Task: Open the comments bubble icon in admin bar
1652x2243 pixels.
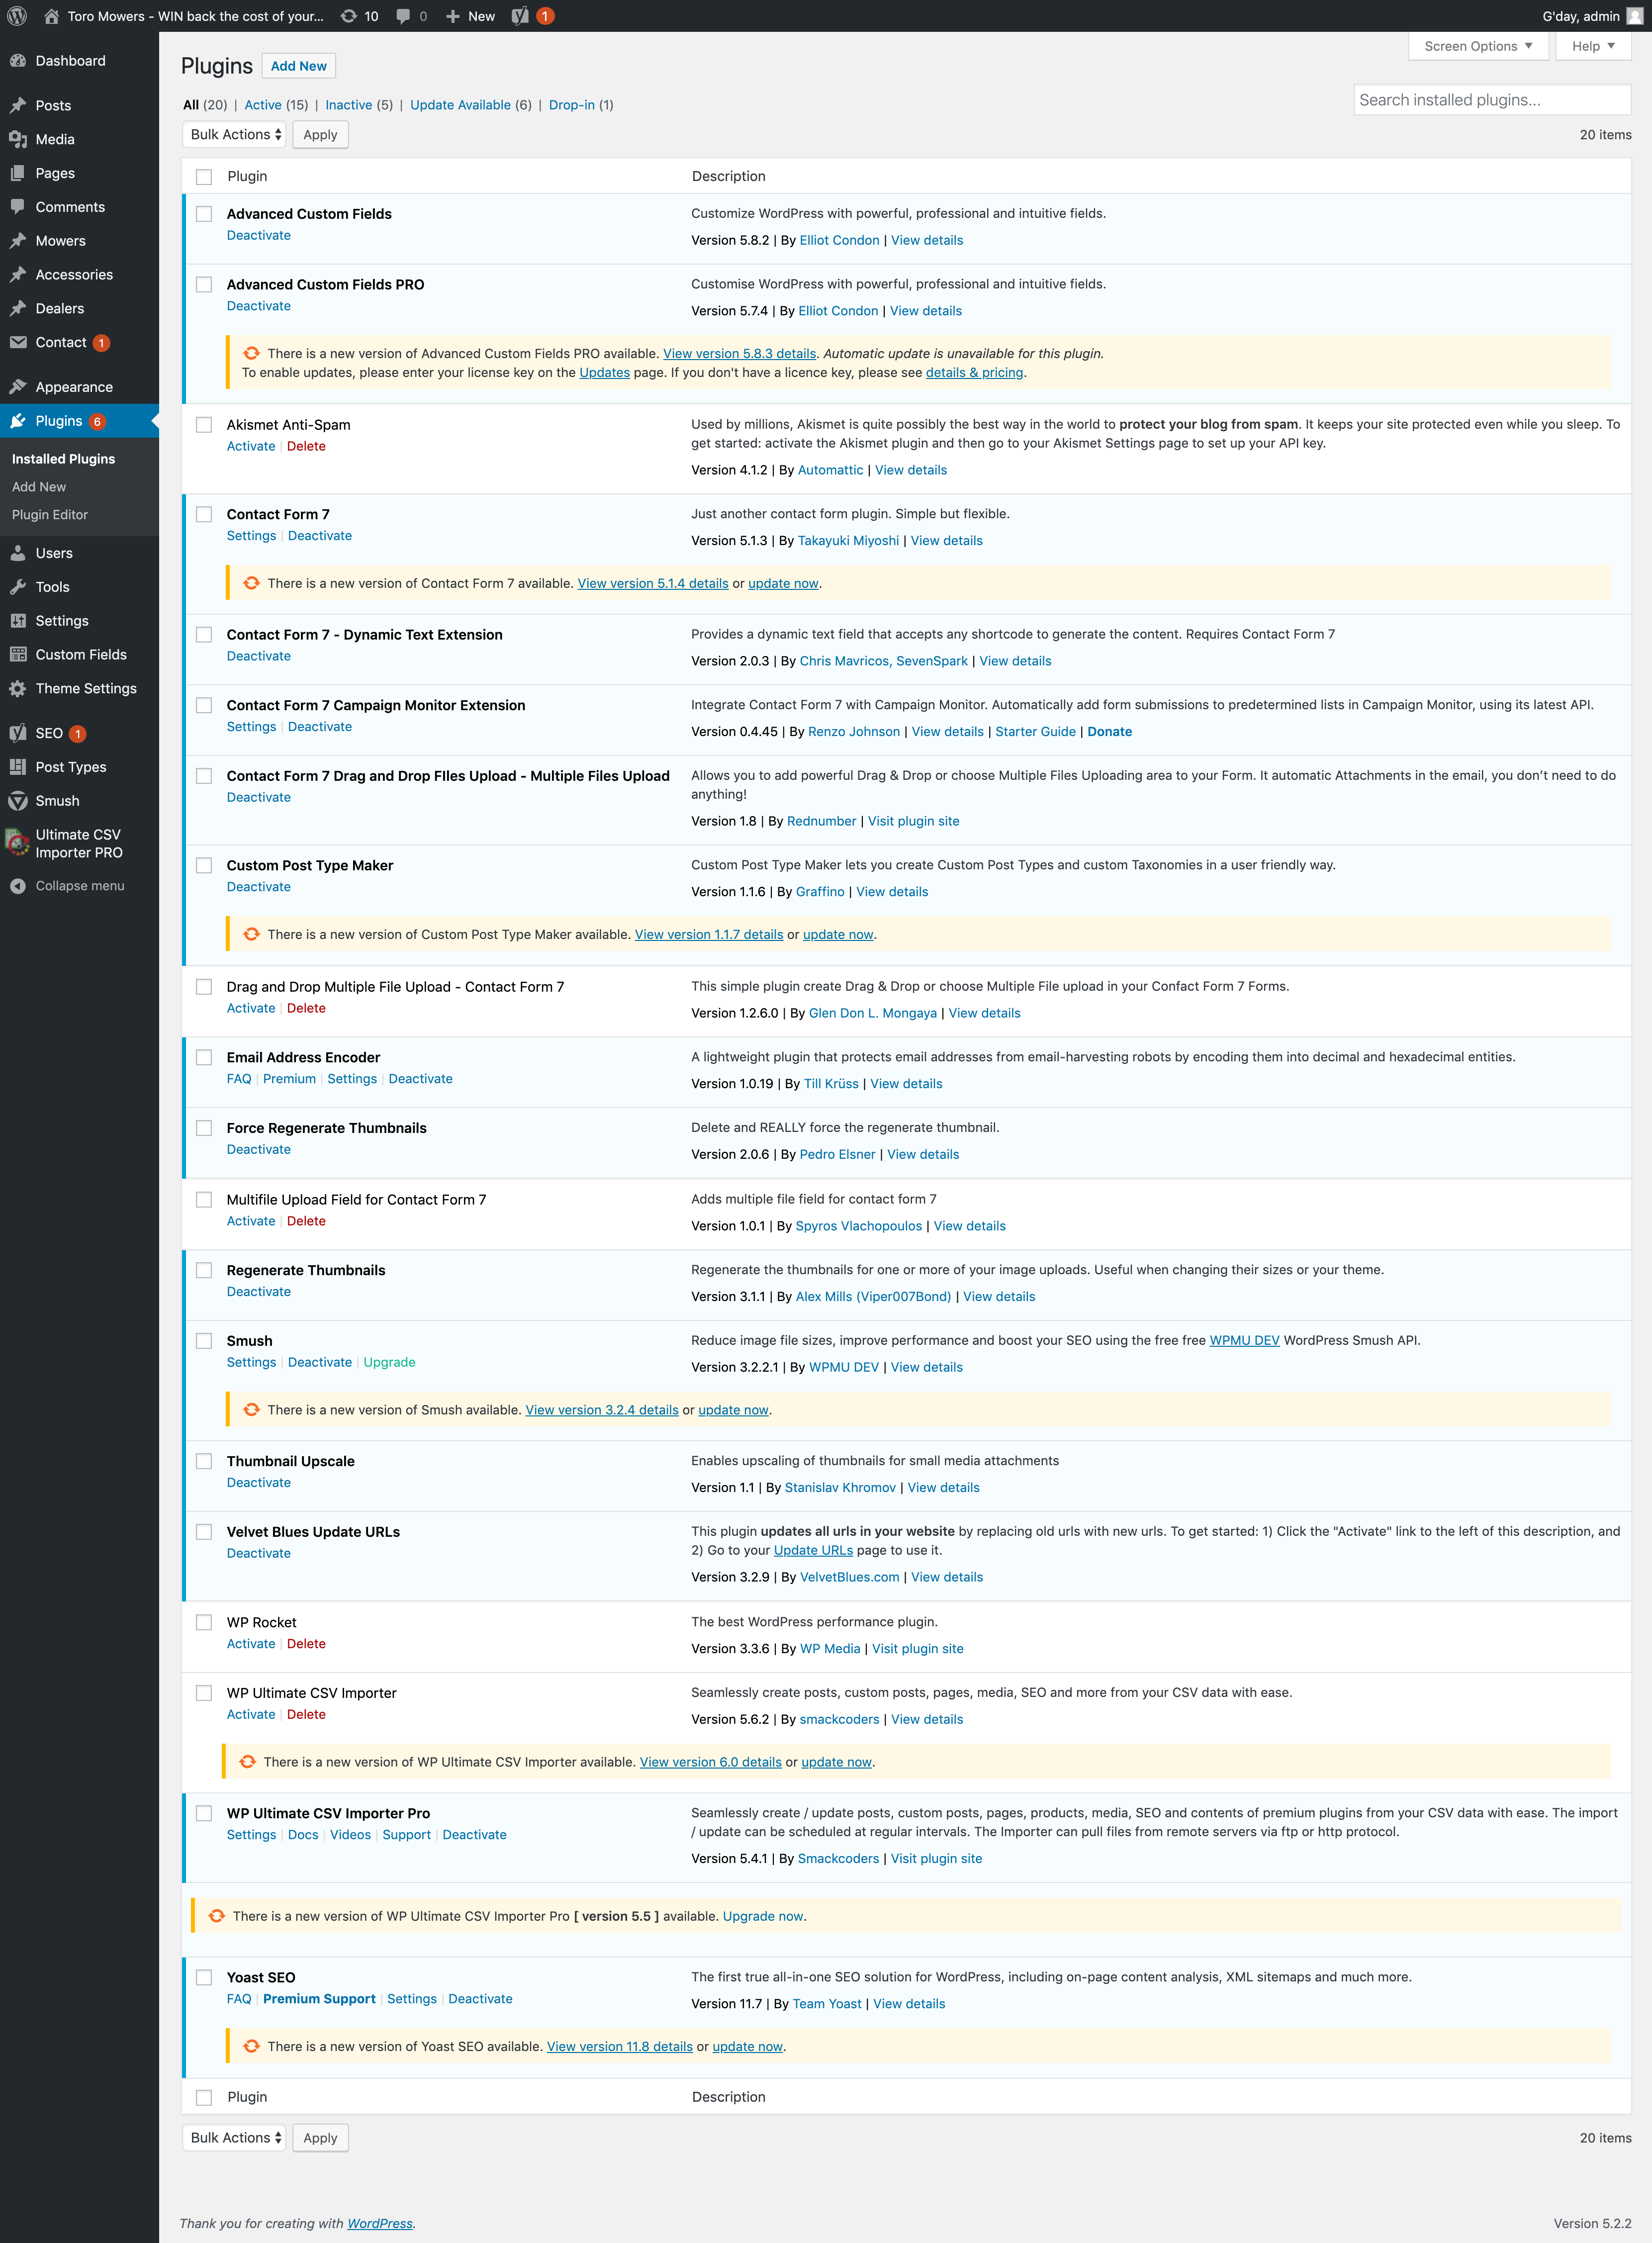Action: tap(403, 16)
